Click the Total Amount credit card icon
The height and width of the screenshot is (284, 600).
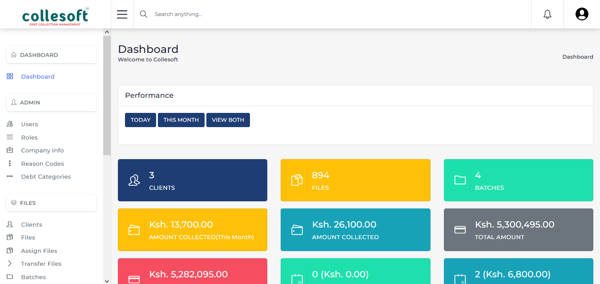coord(460,230)
